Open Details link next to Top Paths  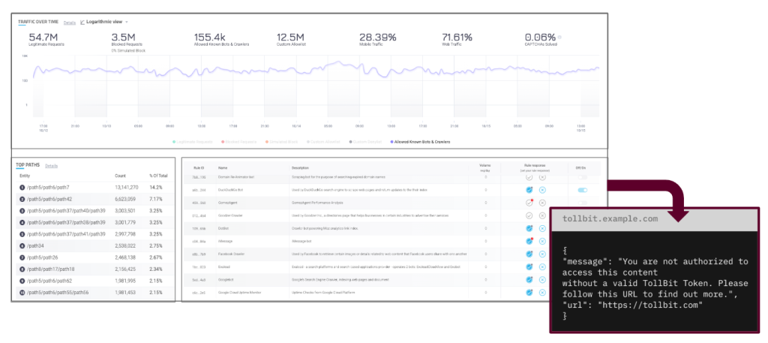(51, 165)
